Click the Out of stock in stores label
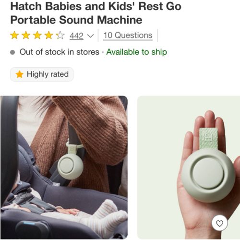This screenshot has height=240, width=240. [x=60, y=52]
